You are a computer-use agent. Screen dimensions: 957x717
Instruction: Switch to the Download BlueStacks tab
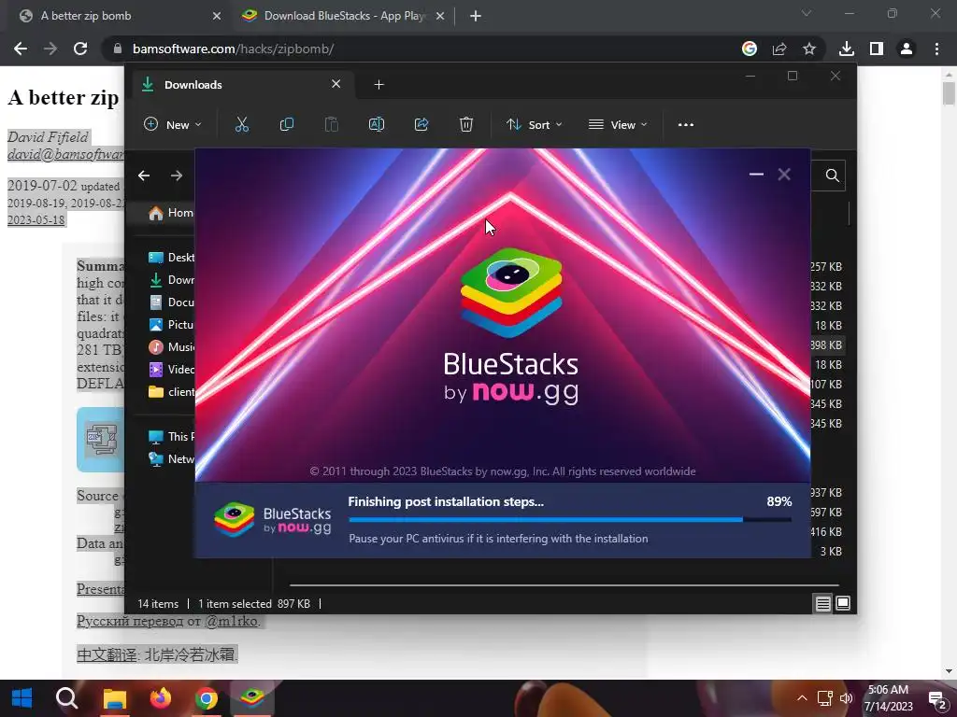(x=342, y=16)
